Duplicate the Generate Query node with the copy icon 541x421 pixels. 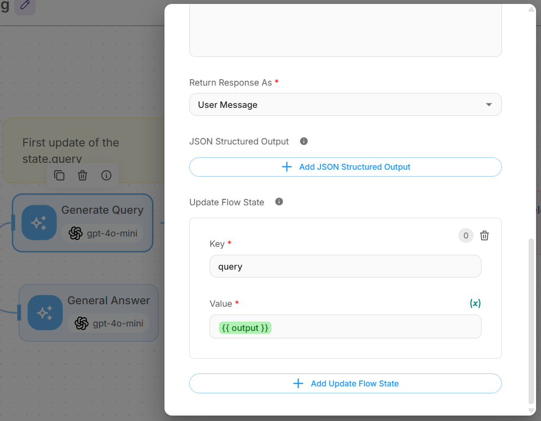59,176
